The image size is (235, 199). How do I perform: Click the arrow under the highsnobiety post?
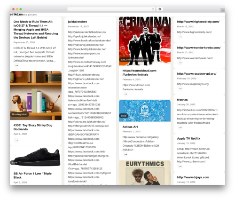[x=180, y=37]
